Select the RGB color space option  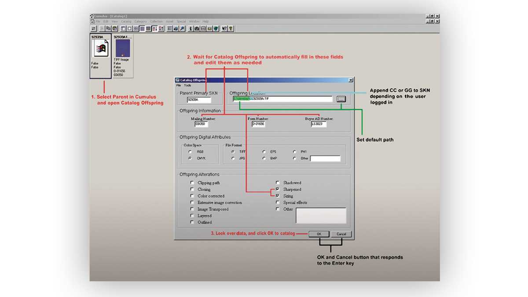190,151
